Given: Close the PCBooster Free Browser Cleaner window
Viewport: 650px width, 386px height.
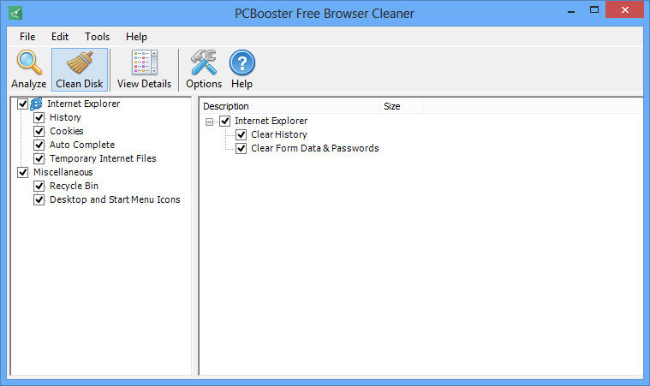Looking at the screenshot, I should coord(624,10).
